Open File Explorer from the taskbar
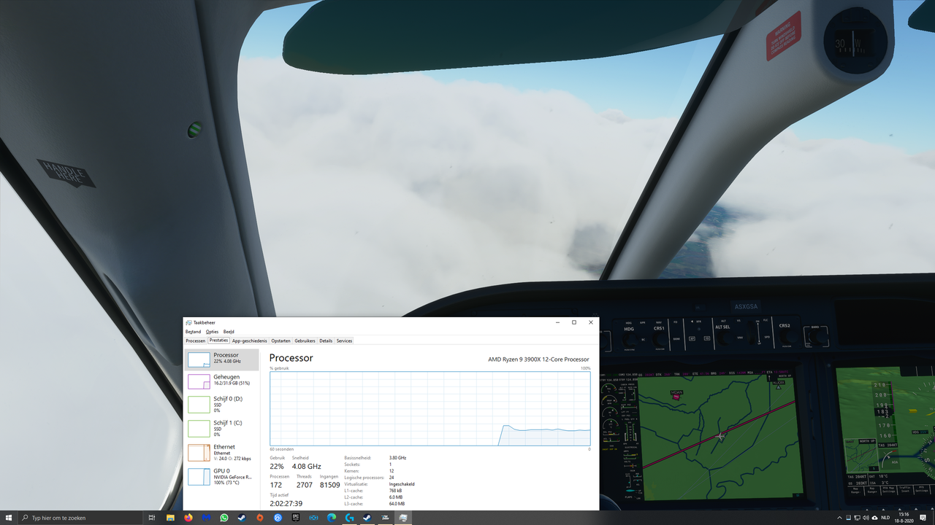The width and height of the screenshot is (935, 525). 170,518
